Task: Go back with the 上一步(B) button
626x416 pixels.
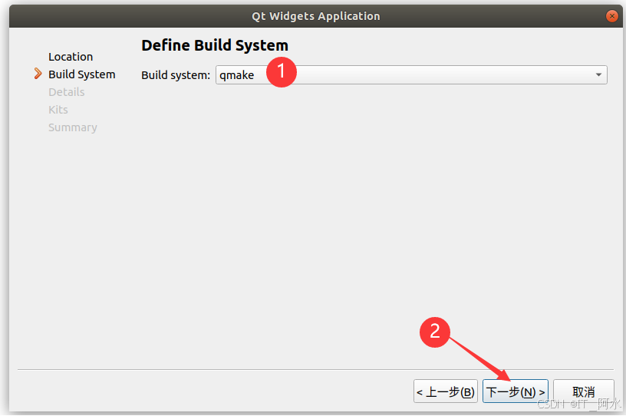Action: (446, 391)
